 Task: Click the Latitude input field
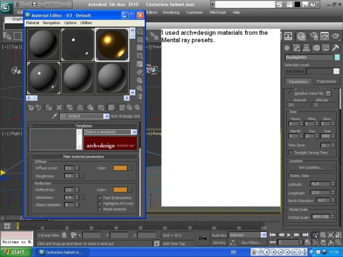click(320, 184)
